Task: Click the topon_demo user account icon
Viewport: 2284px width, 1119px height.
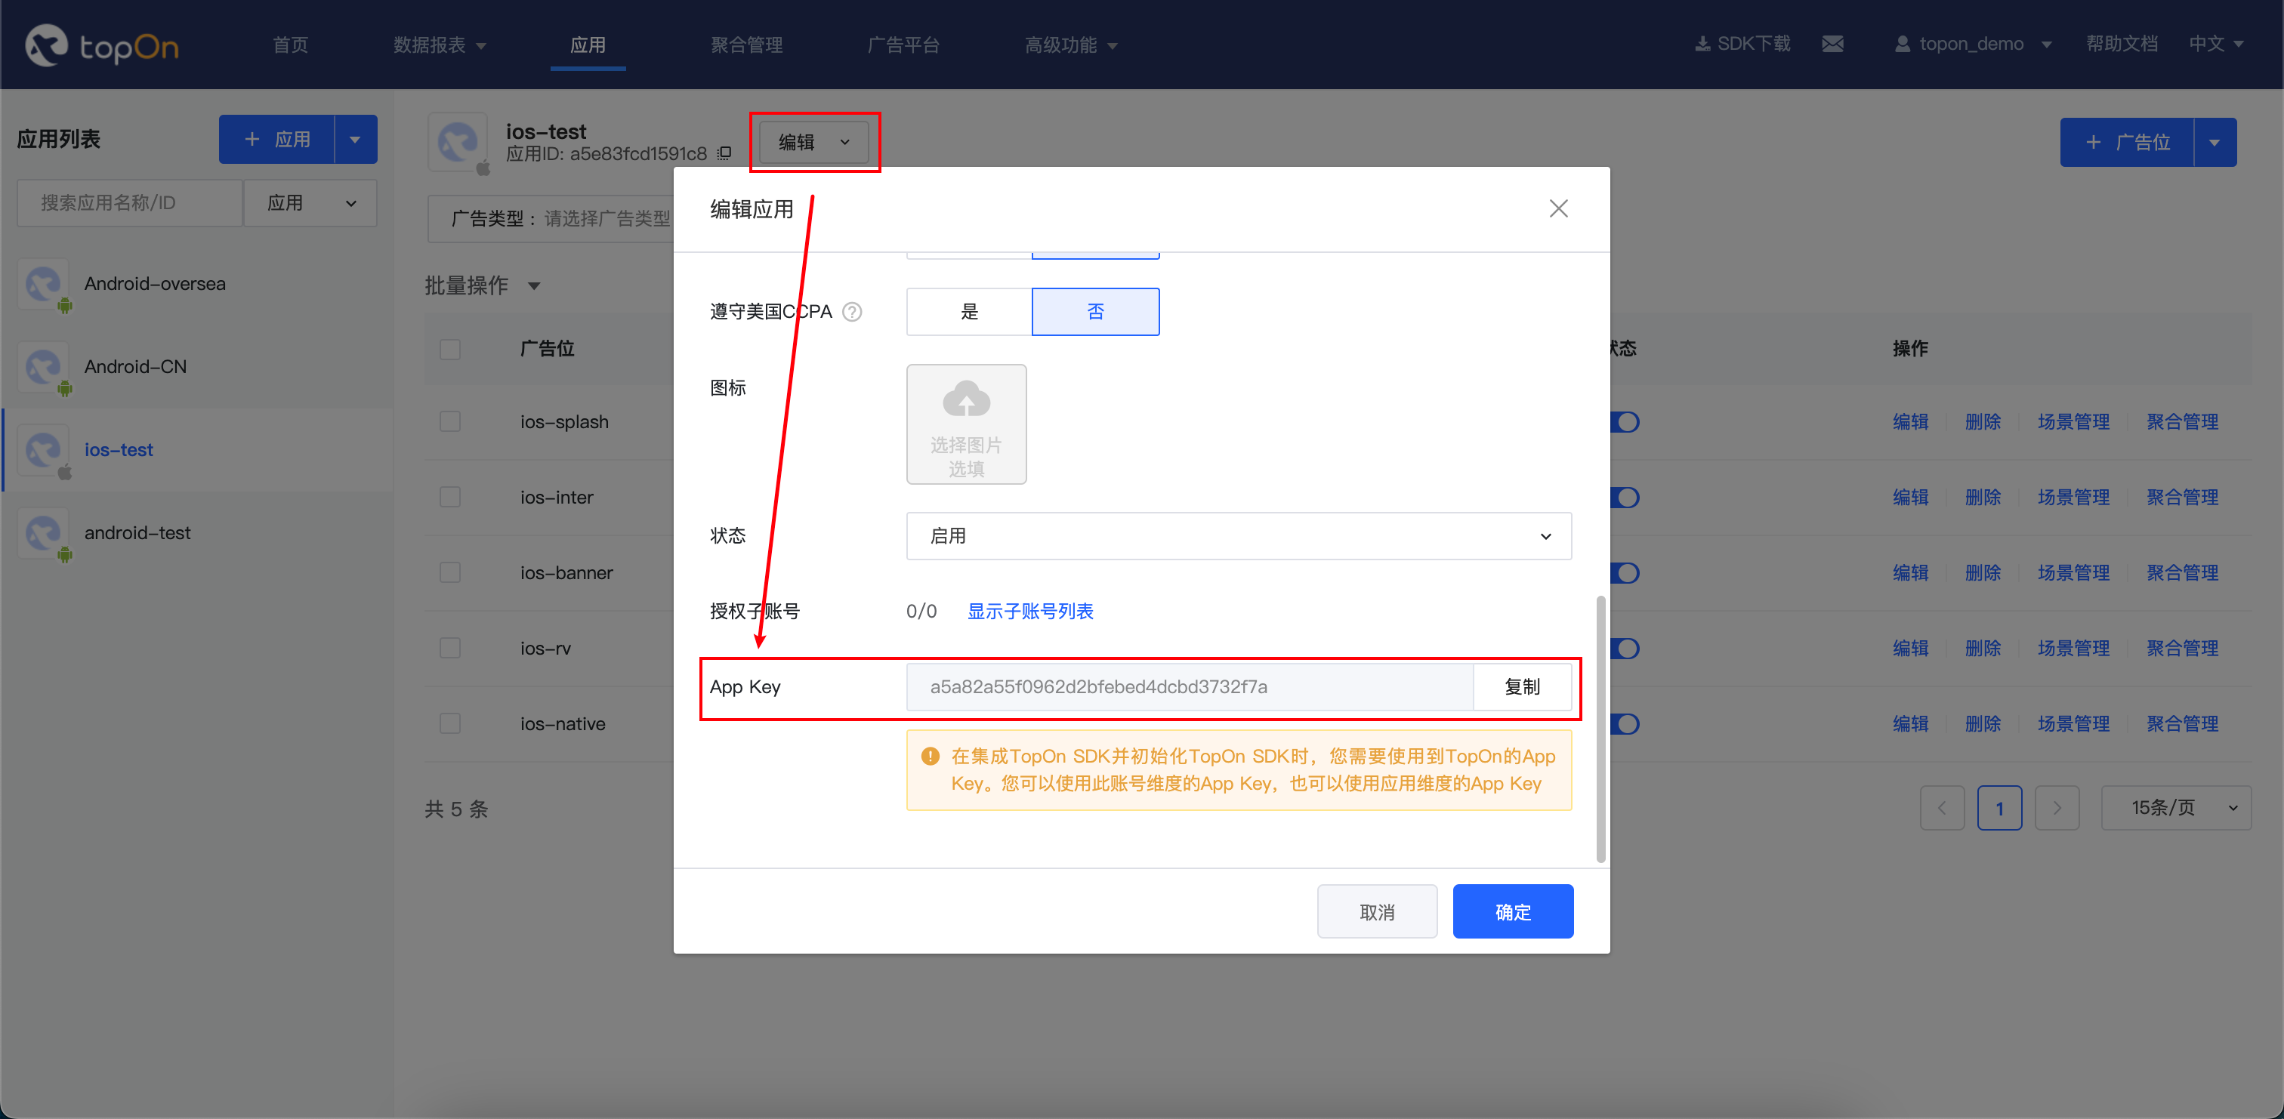Action: tap(1902, 45)
